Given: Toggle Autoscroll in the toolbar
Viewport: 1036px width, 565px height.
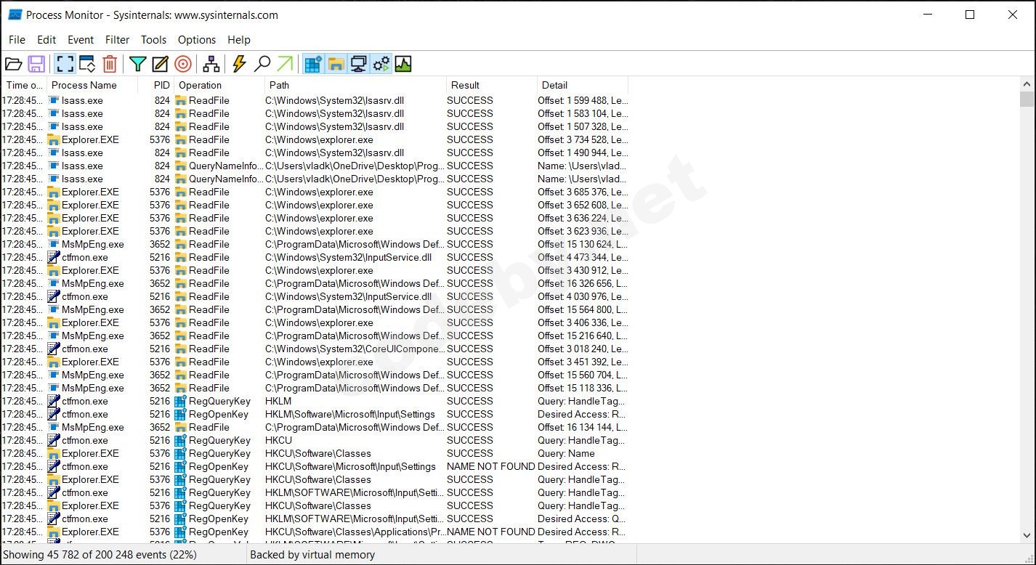Looking at the screenshot, I should (x=87, y=65).
